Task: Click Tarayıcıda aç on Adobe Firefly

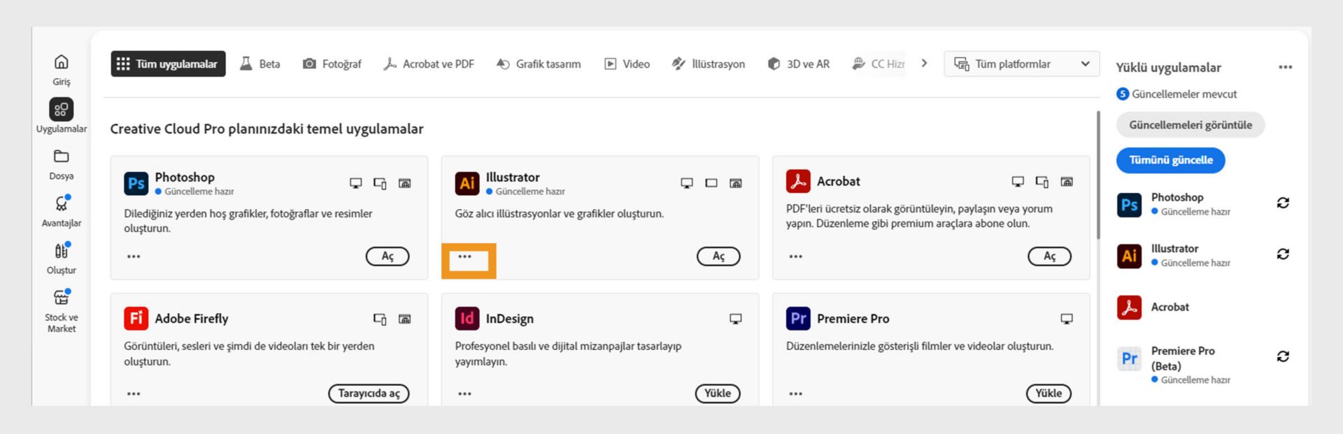Action: click(369, 393)
